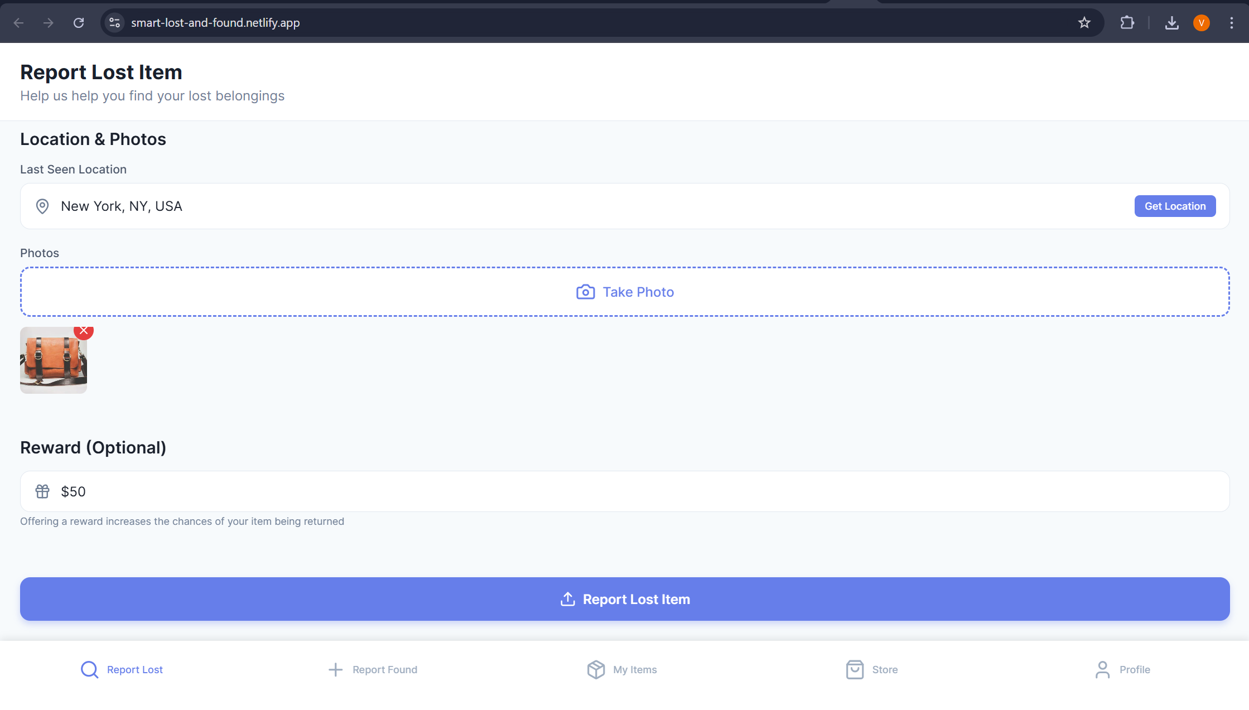View site information icon in address bar

[x=114, y=23]
